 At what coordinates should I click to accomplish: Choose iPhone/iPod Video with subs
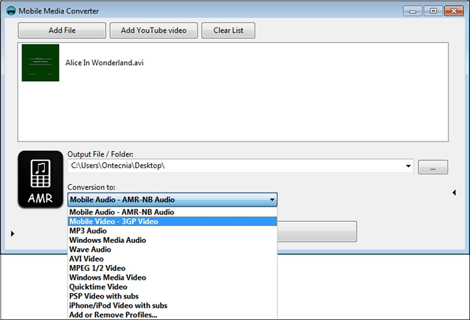173,305
